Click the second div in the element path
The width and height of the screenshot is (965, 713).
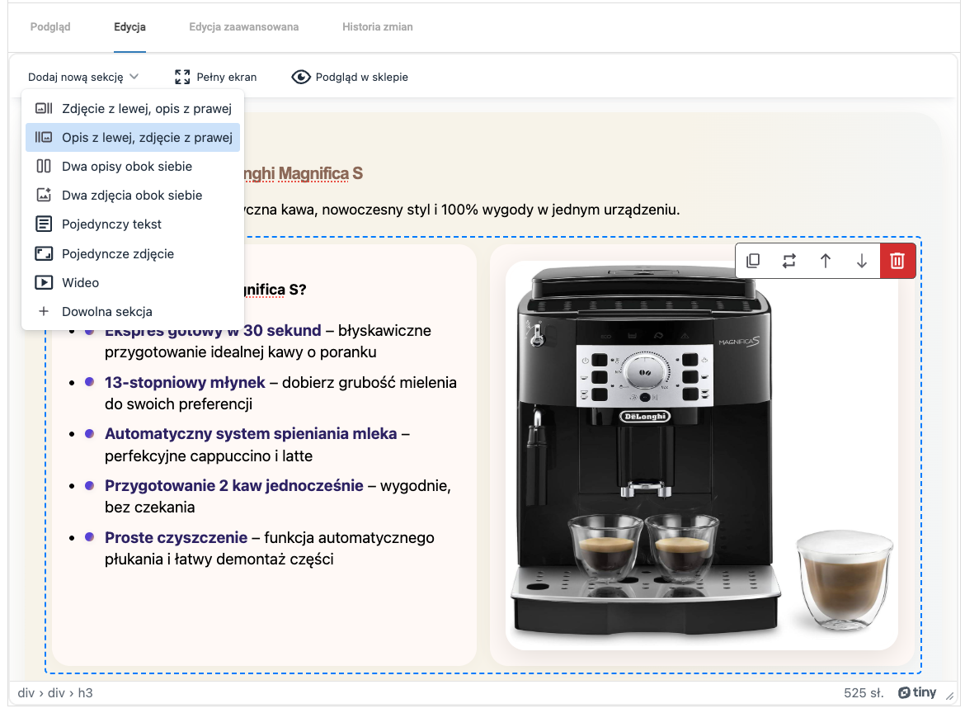click(x=56, y=692)
